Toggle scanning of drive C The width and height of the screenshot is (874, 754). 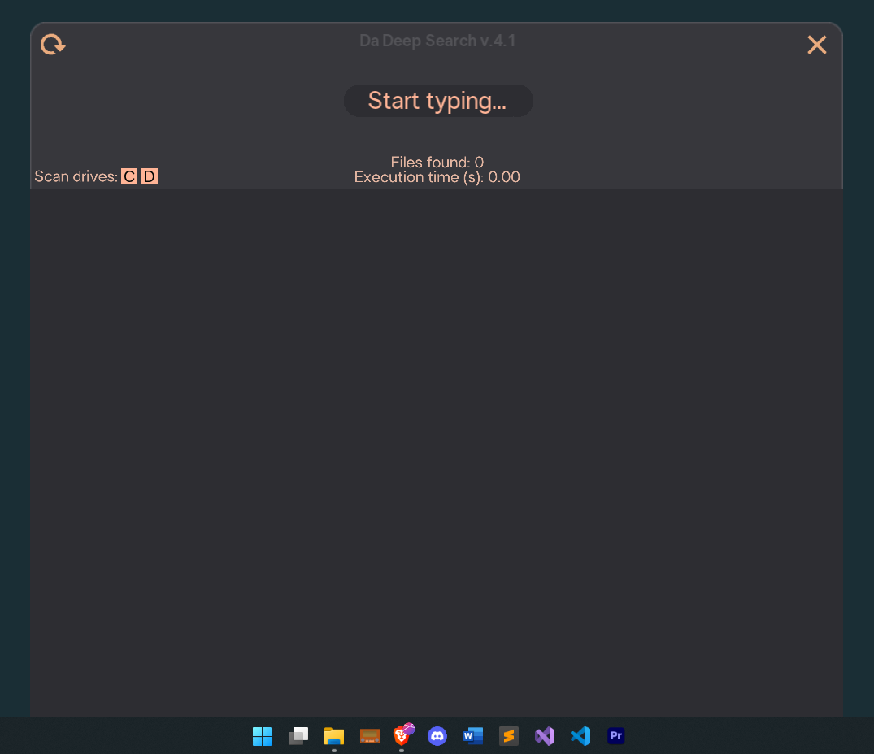click(x=129, y=176)
